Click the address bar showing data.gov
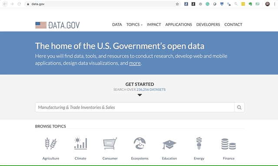278x166 pixels. click(103, 4)
